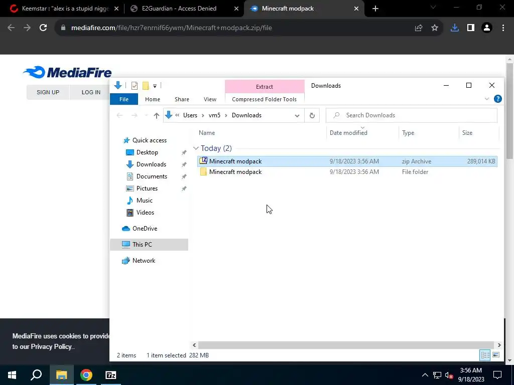Open Chrome profile avatar menu
The width and height of the screenshot is (514, 385).
tap(487, 28)
